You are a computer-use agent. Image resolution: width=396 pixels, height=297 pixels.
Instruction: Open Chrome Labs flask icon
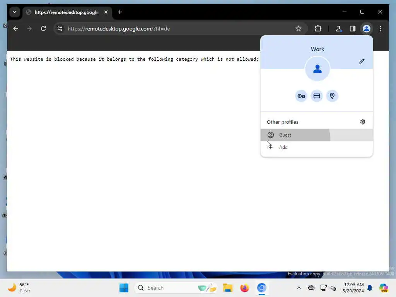point(338,29)
